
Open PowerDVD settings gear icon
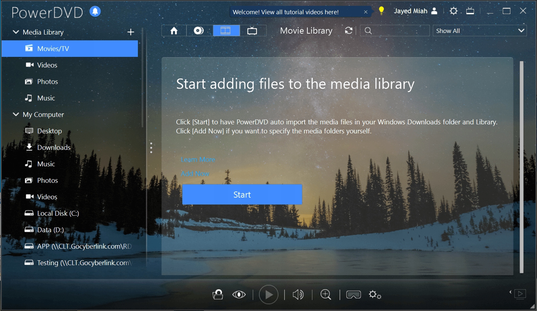click(x=454, y=11)
